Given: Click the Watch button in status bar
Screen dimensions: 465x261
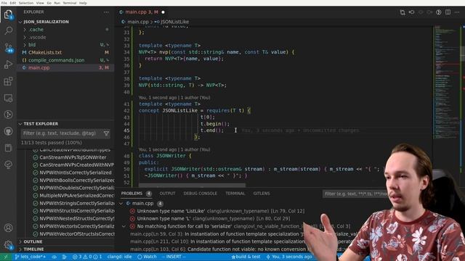Looking at the screenshot, I should (x=147, y=257).
